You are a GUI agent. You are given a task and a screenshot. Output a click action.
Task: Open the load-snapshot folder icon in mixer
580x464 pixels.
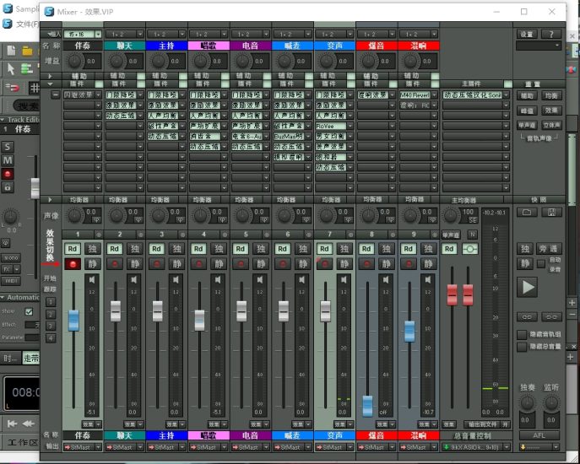tap(527, 213)
